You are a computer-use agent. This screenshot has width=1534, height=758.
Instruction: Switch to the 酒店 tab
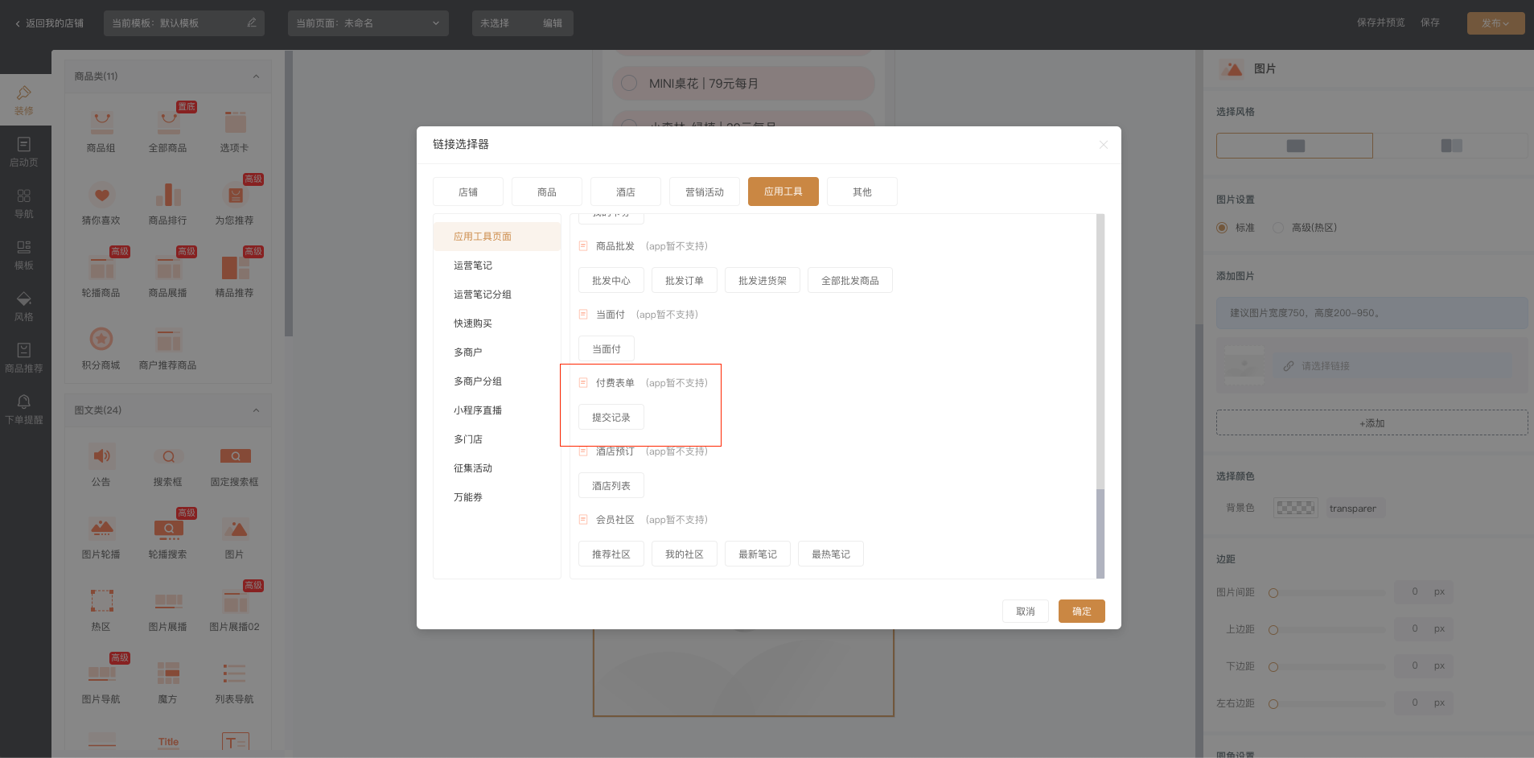click(626, 192)
